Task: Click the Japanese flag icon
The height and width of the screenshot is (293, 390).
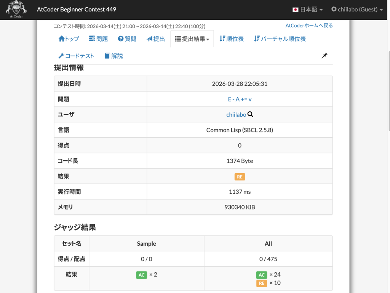Action: (x=295, y=10)
